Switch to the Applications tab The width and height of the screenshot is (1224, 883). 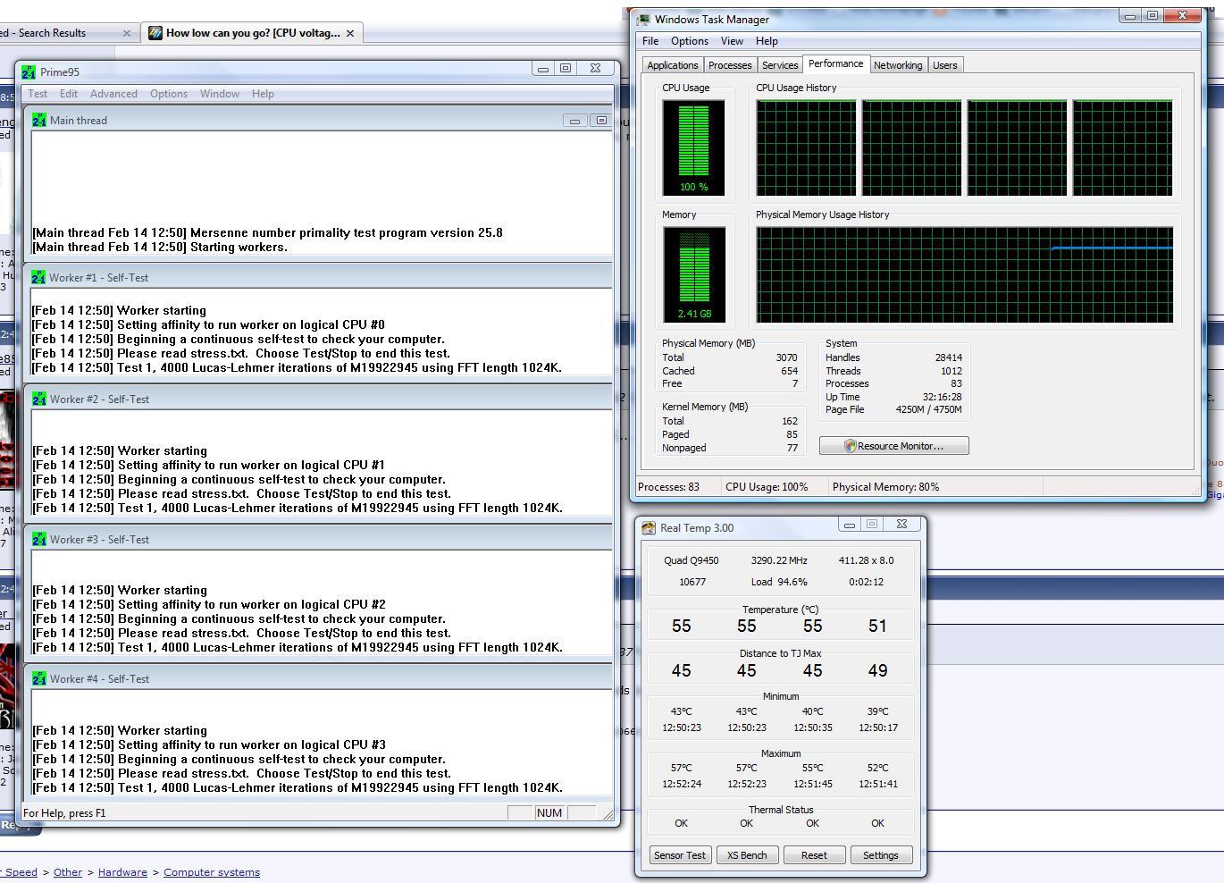coord(673,65)
